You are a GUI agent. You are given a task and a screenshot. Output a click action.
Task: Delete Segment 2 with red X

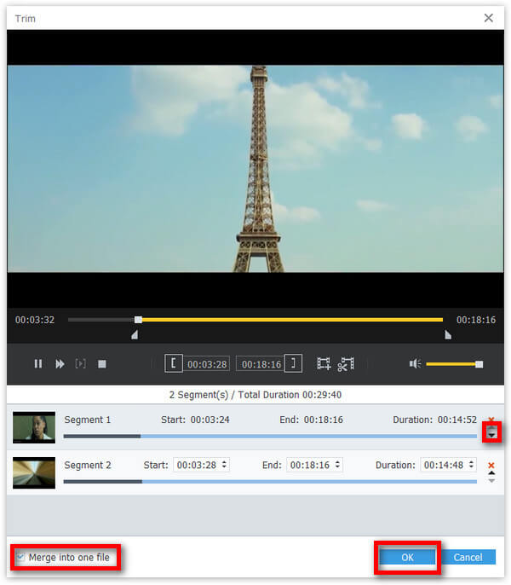pyautogui.click(x=491, y=465)
